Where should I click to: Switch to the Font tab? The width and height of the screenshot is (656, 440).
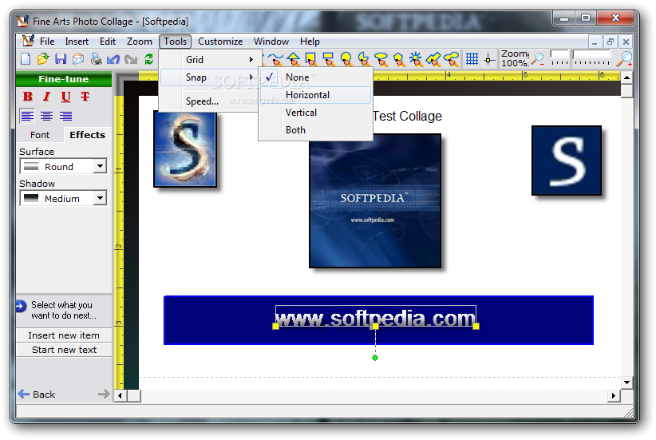(40, 135)
